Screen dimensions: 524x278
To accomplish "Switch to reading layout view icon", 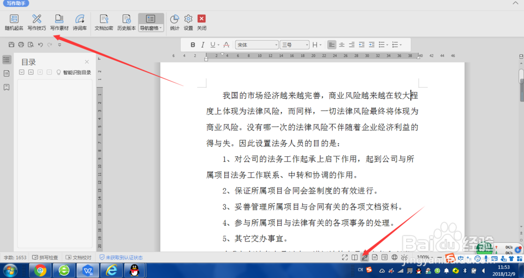I will pos(355,257).
